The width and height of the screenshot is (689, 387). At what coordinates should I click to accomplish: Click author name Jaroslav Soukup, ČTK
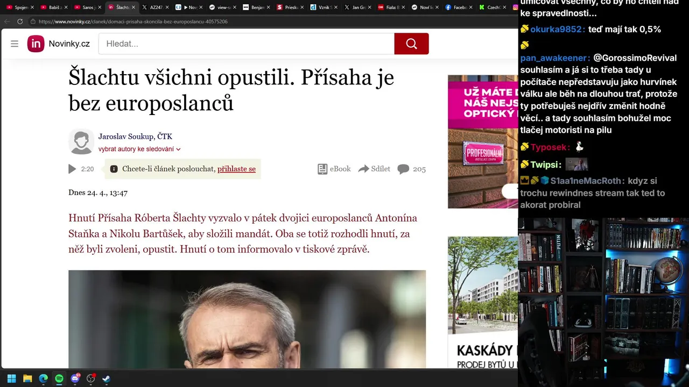tap(135, 137)
